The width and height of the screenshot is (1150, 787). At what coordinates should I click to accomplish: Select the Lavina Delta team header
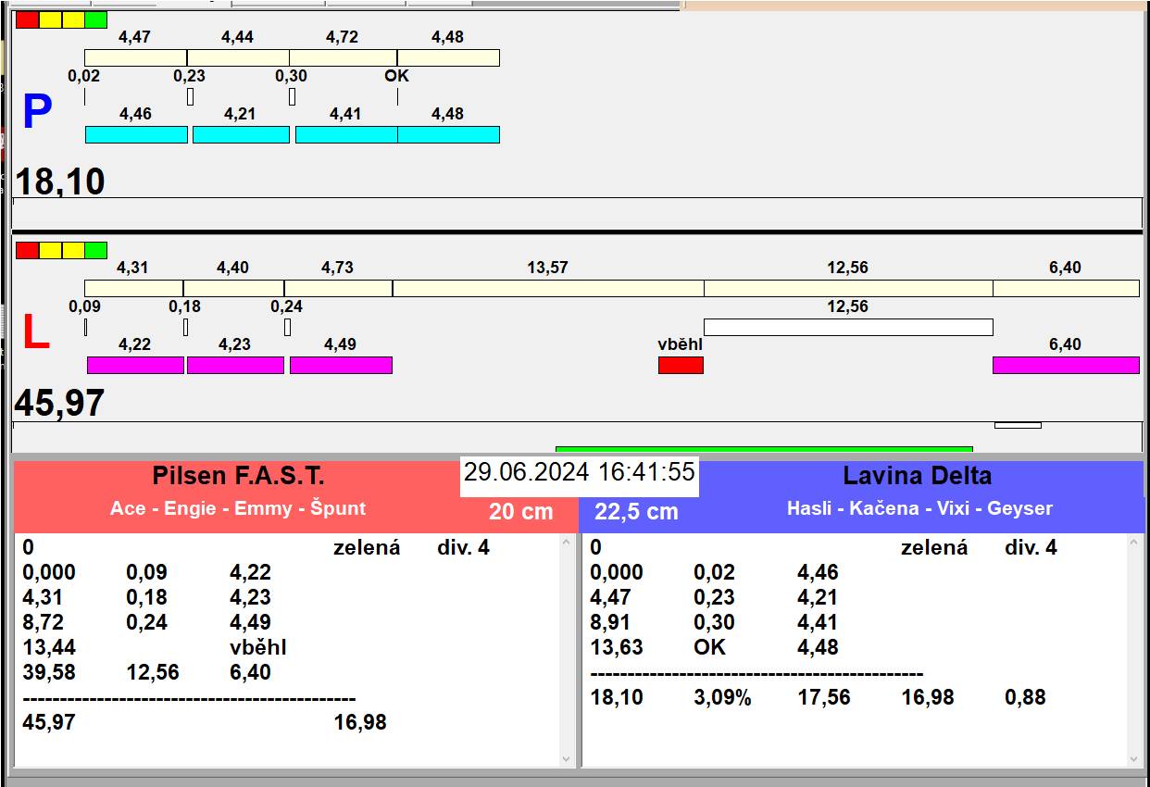[x=916, y=477]
